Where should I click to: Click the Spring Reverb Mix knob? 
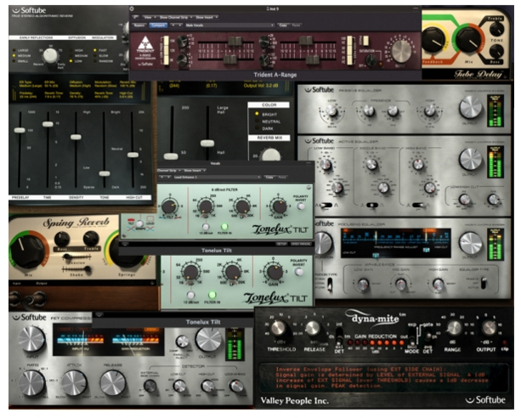[x=25, y=251]
